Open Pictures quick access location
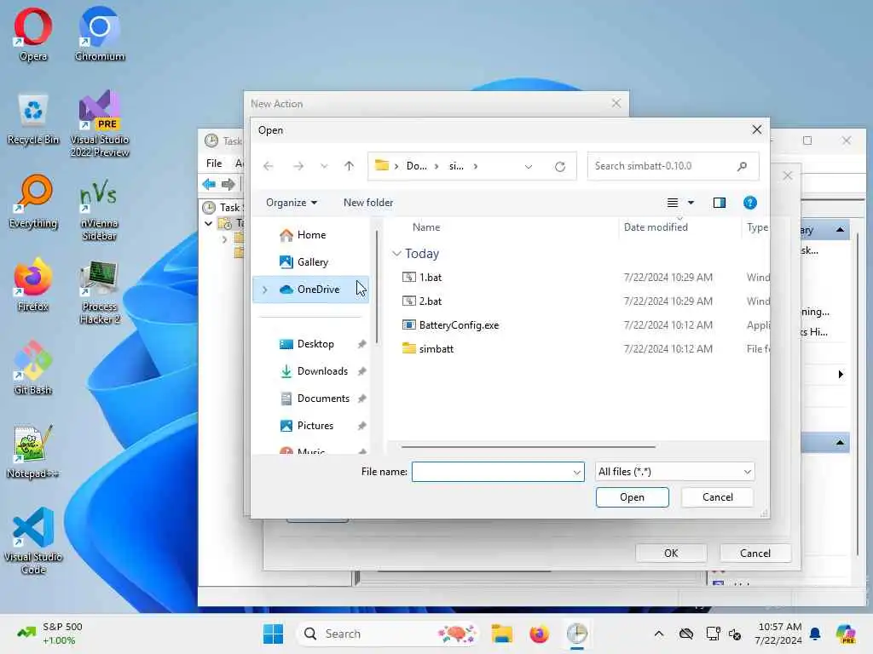 [x=310, y=426]
